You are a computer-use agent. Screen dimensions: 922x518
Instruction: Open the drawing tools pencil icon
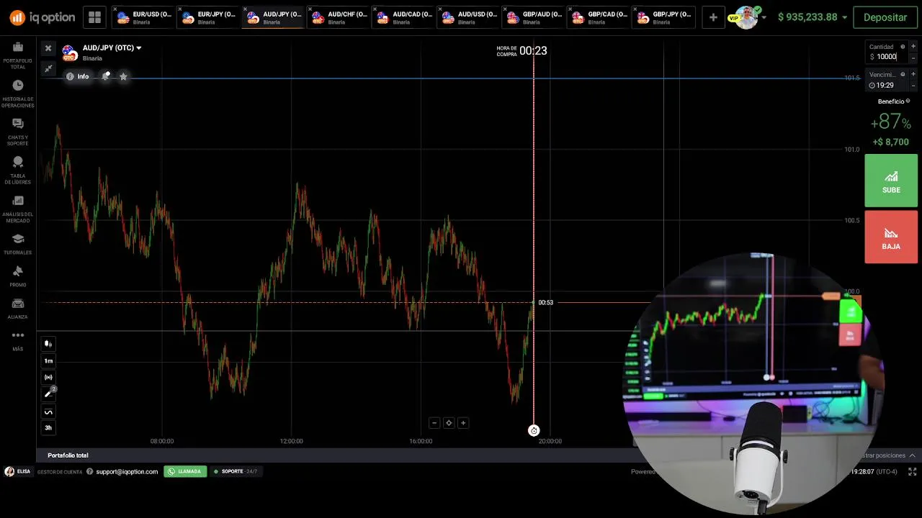pos(48,394)
